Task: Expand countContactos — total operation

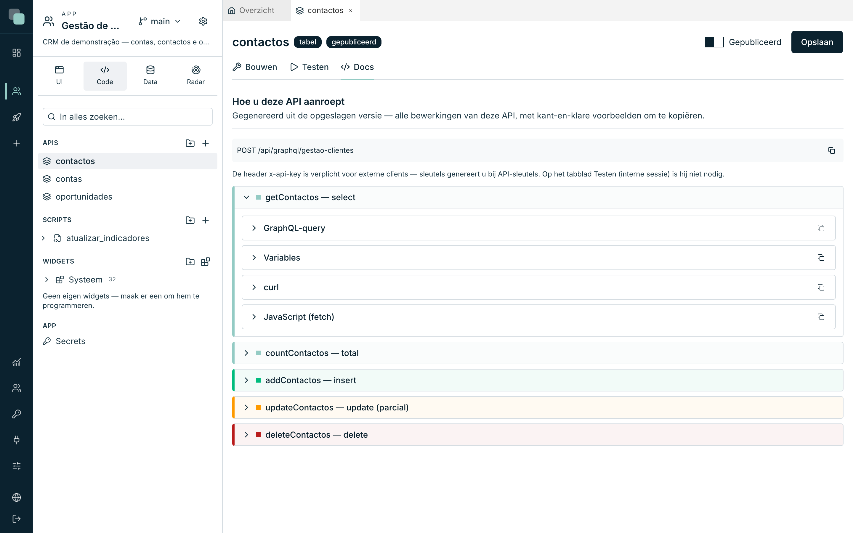Action: pyautogui.click(x=538, y=353)
